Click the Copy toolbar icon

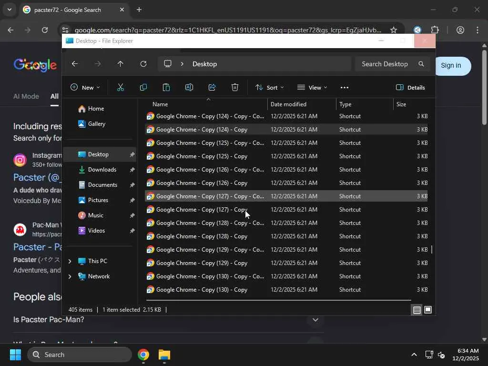pos(143,88)
